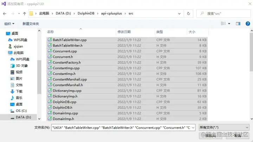Open recent locations dropdown arrow
This screenshot has width=253, height=142.
tap(19, 14)
